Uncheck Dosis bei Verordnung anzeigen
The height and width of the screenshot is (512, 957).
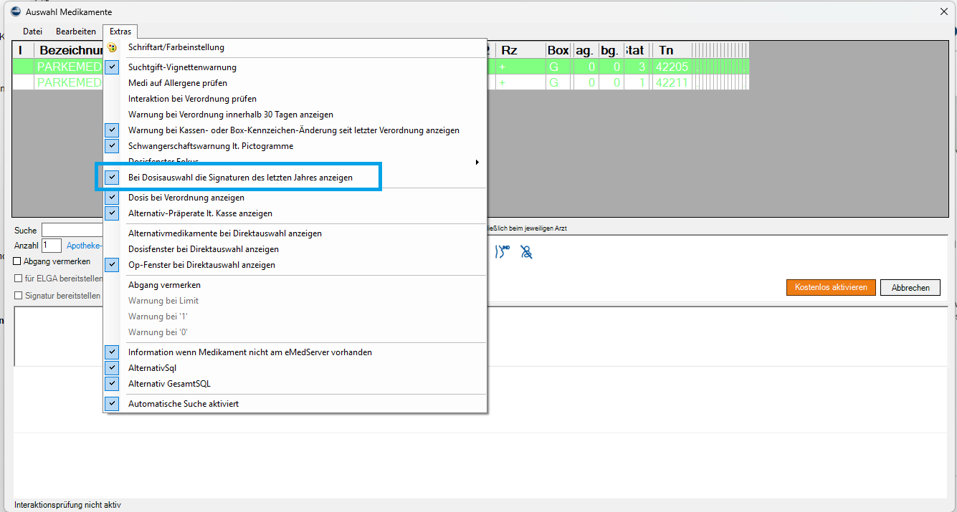coord(186,198)
